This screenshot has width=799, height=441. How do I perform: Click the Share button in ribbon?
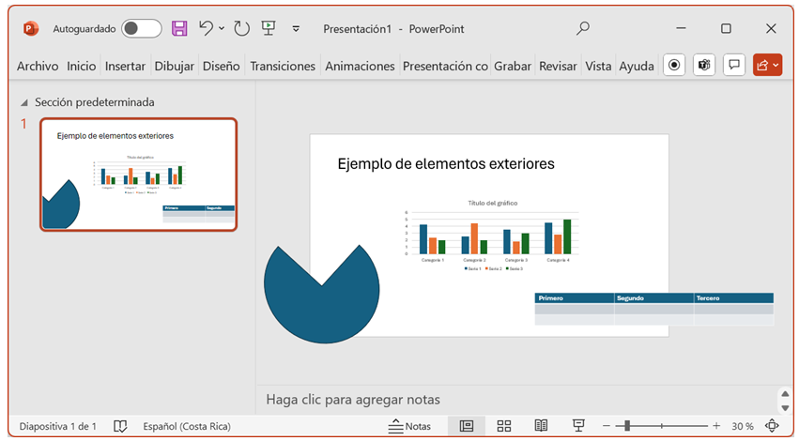point(766,65)
